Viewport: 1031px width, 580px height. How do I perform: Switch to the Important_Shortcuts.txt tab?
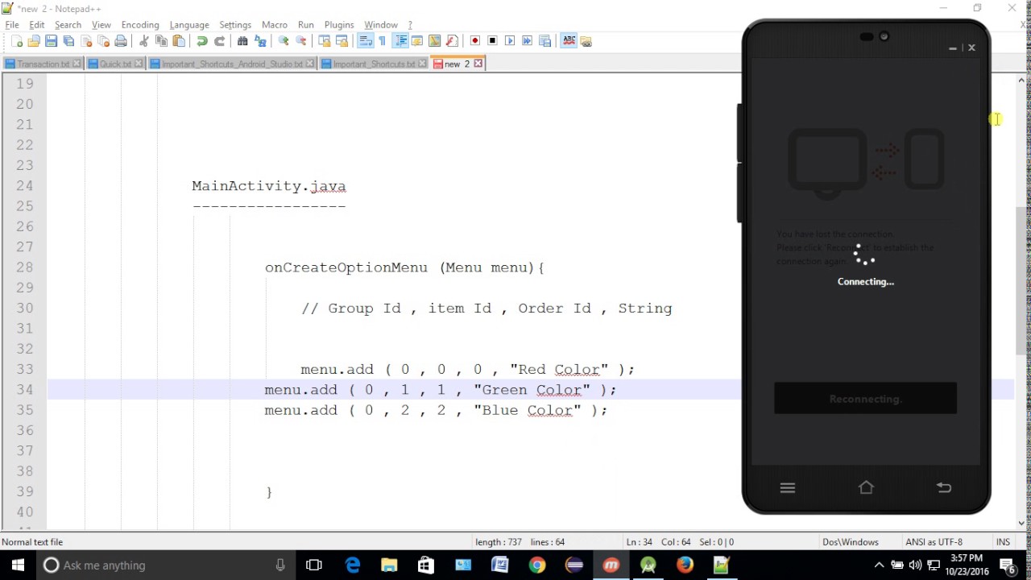(x=375, y=64)
